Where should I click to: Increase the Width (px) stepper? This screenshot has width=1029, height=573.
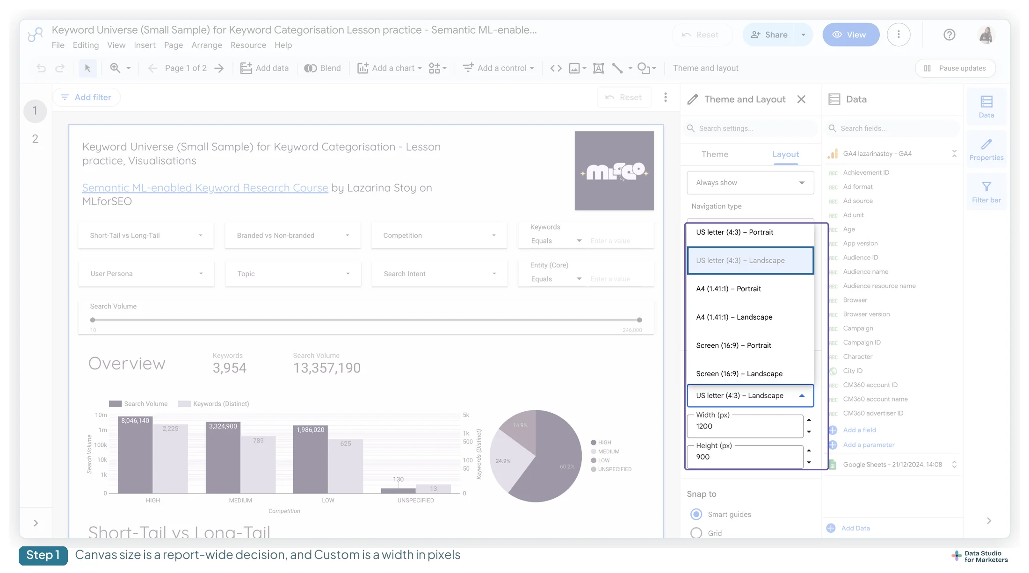tap(809, 420)
